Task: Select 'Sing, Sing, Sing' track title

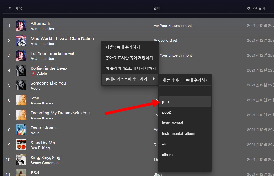Action: [x=46, y=157]
